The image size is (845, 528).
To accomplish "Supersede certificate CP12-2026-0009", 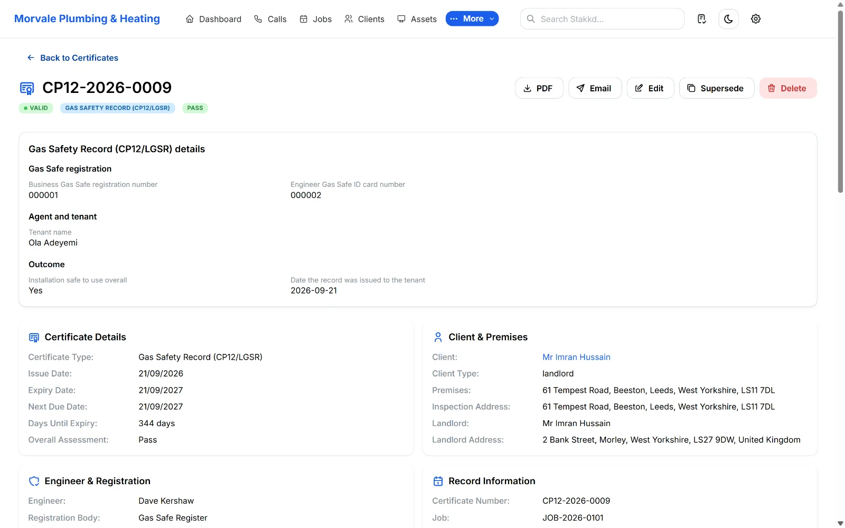I will pos(716,88).
